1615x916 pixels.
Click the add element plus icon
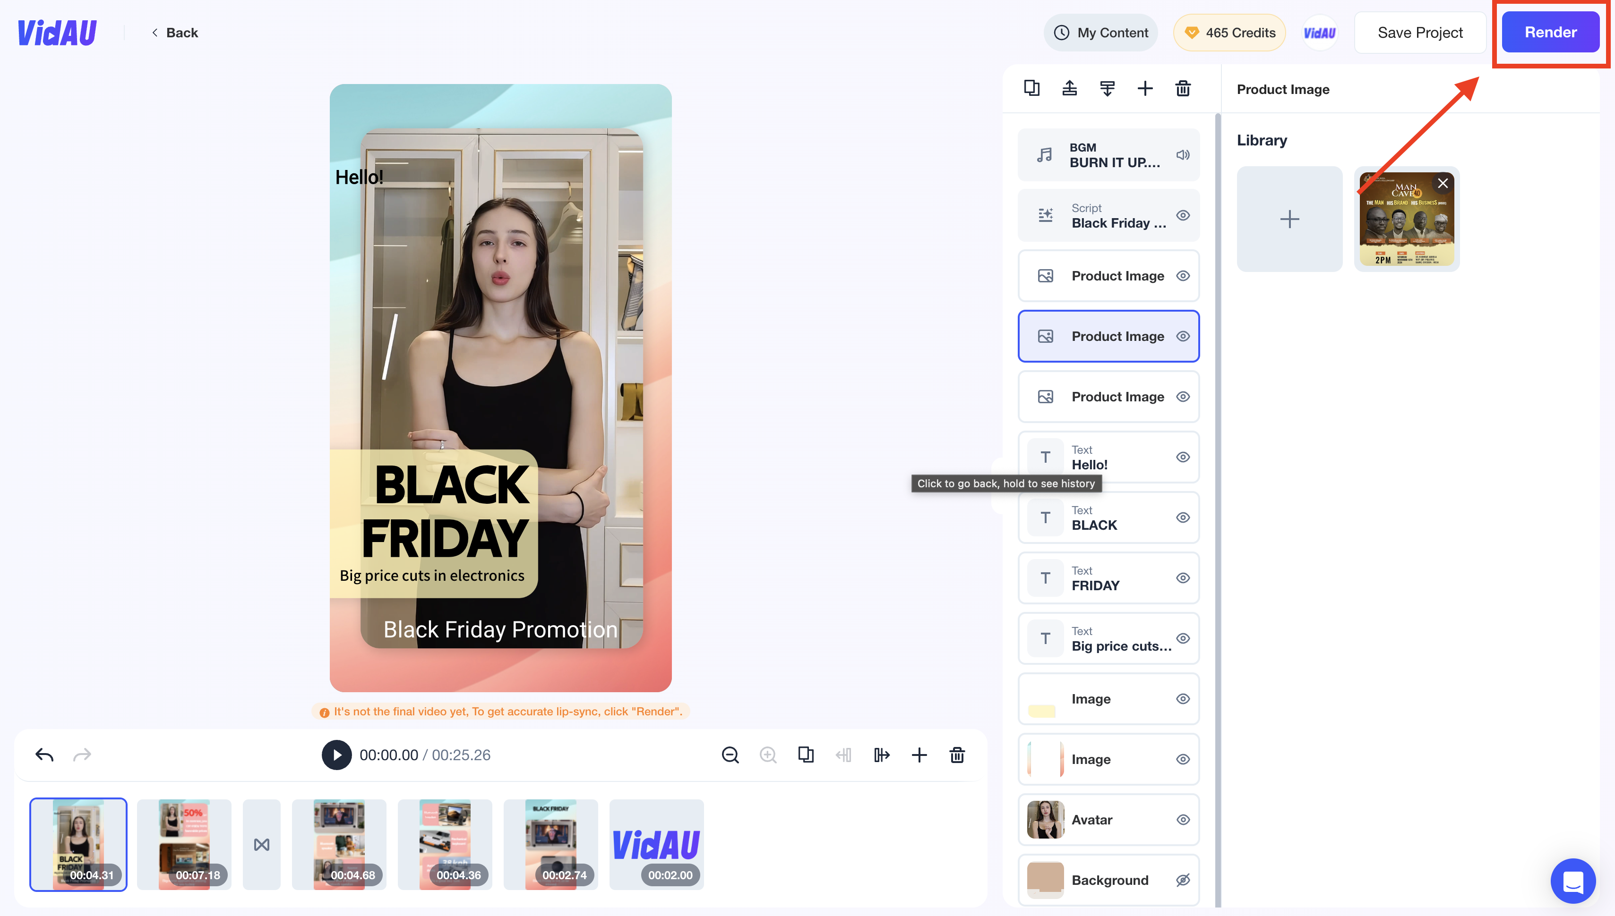tap(1146, 89)
